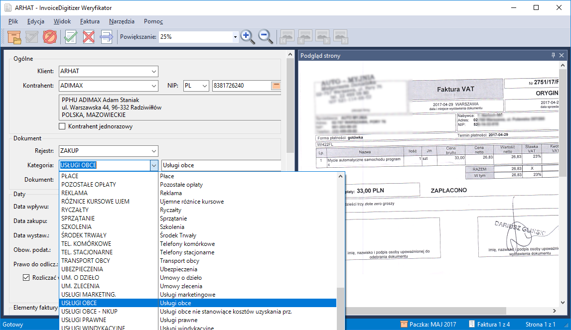Choose TRANSPORT OBCY in the category list
This screenshot has height=330, width=571.
[85, 260]
